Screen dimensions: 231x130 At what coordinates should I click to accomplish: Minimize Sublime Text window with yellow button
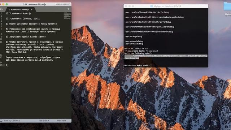[x=3, y=4]
